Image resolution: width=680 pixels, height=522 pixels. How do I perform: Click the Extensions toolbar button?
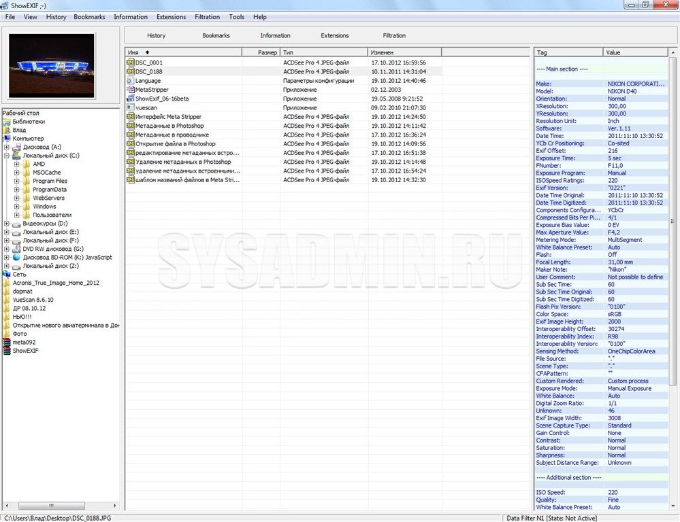[x=334, y=35]
